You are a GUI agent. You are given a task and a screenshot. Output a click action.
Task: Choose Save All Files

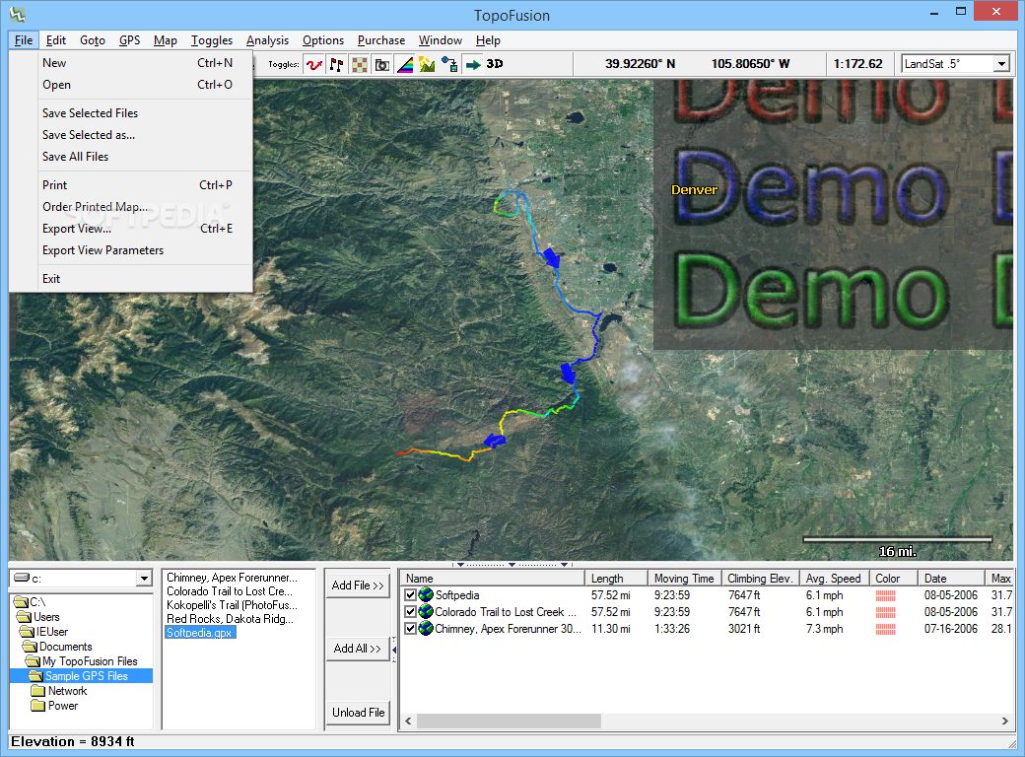[x=131, y=157]
